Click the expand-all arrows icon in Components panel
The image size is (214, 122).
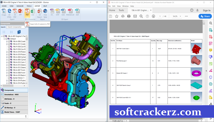pyautogui.click(x=4, y=32)
